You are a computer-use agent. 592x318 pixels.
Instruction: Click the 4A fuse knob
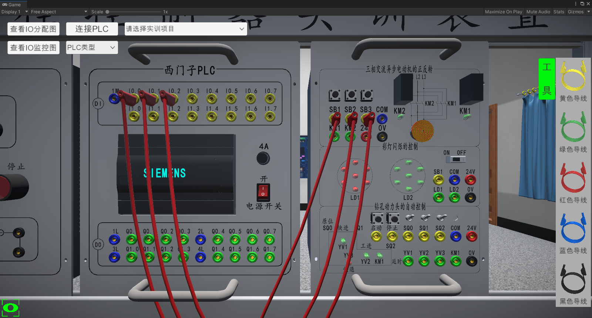click(x=263, y=158)
